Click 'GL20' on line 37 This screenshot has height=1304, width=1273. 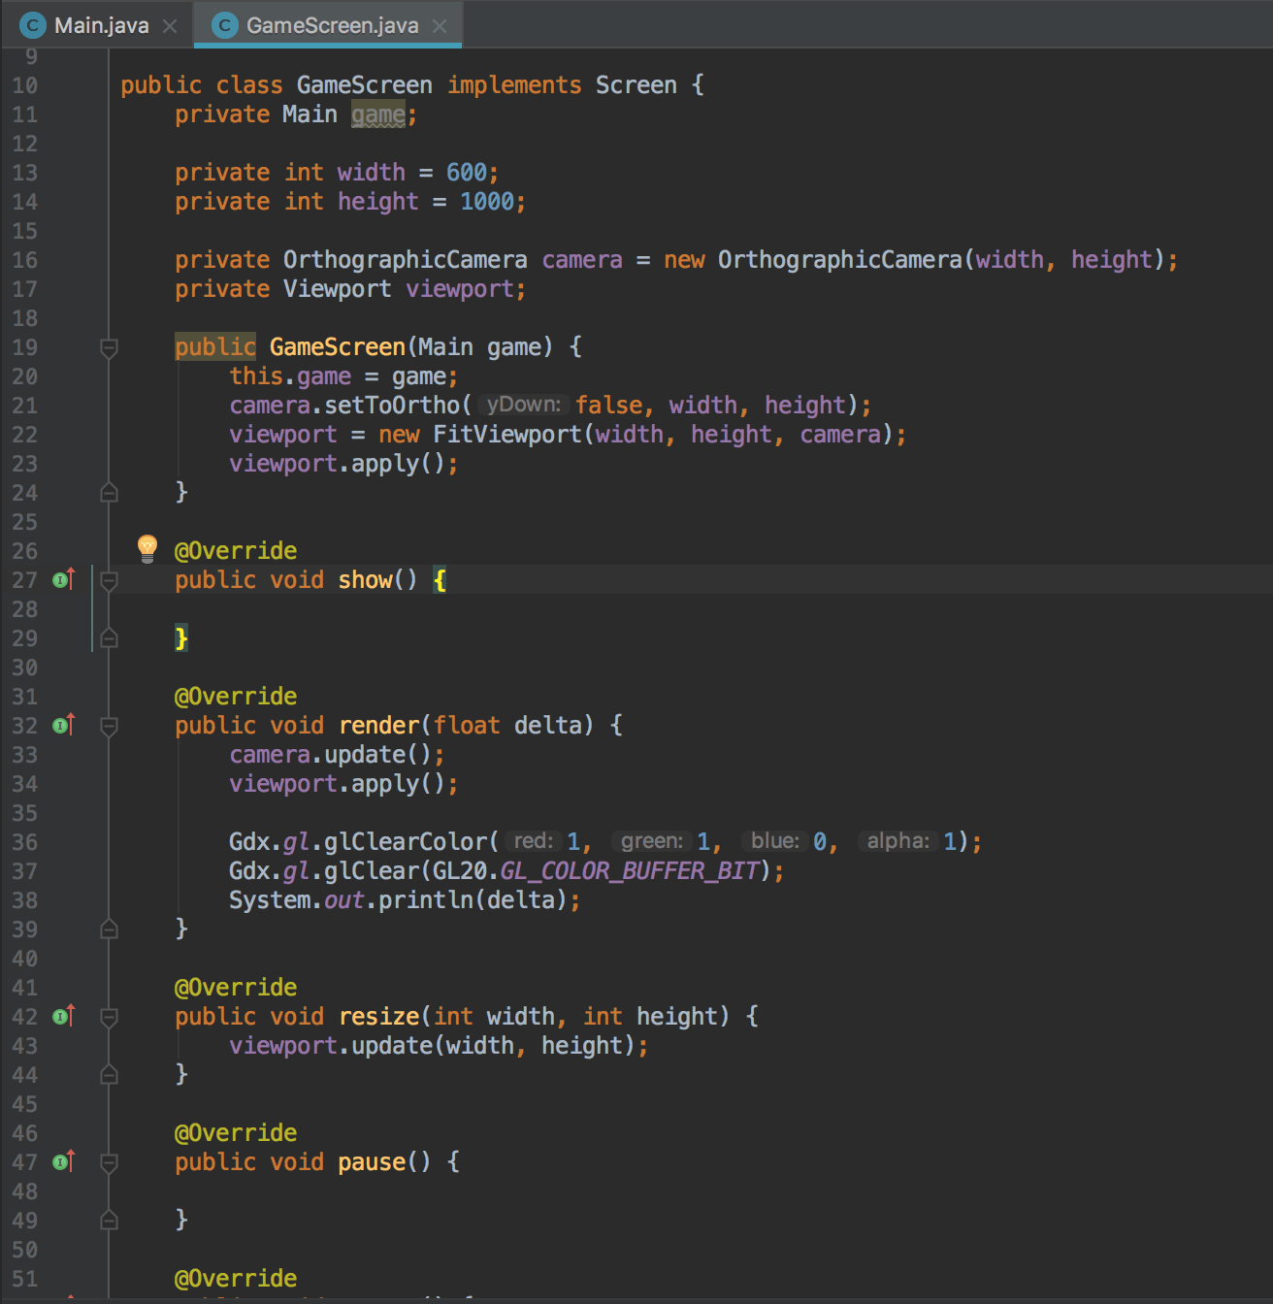point(460,871)
